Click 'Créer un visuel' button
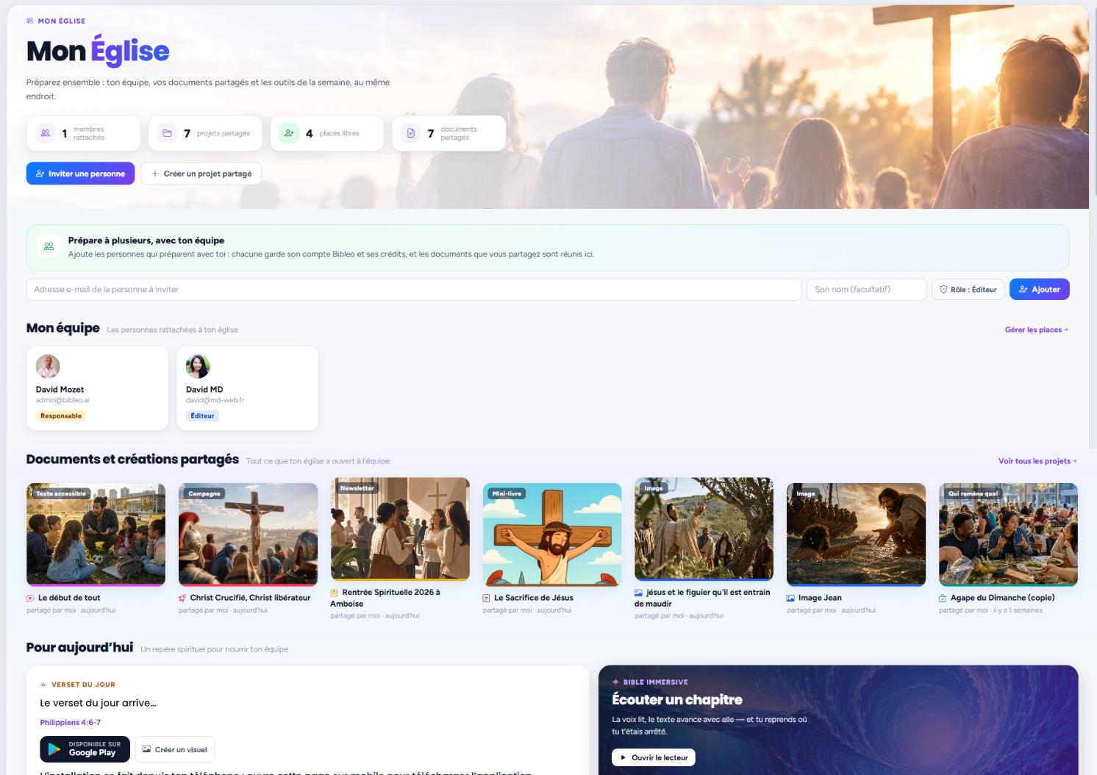1097x775 pixels. 174,749
